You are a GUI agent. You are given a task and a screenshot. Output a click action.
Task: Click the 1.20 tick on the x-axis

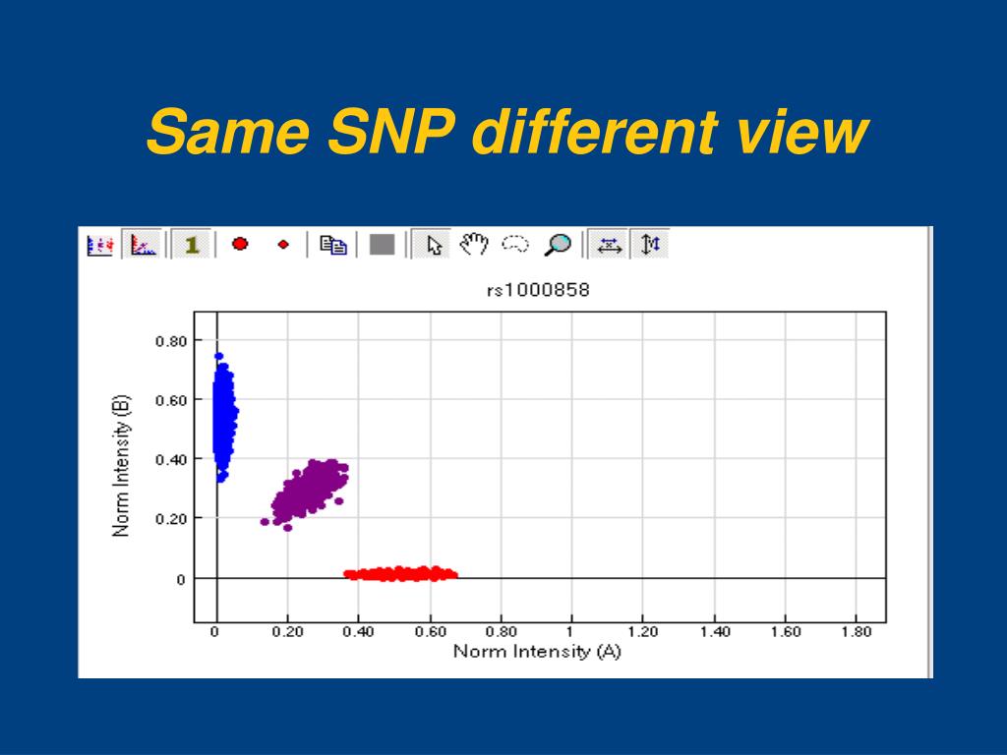[642, 632]
